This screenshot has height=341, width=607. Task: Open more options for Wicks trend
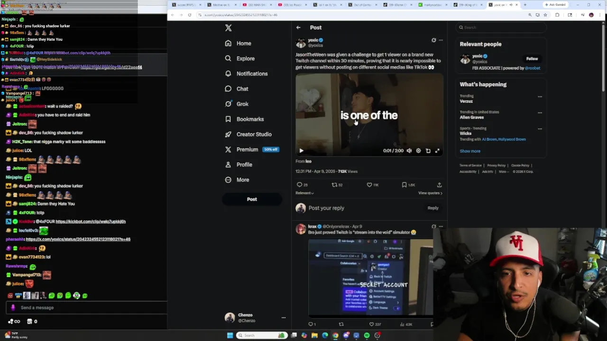click(540, 129)
